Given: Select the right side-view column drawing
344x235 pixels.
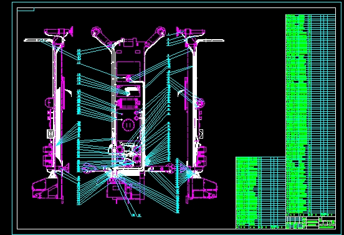Looking at the screenshot, I should pos(199,115).
